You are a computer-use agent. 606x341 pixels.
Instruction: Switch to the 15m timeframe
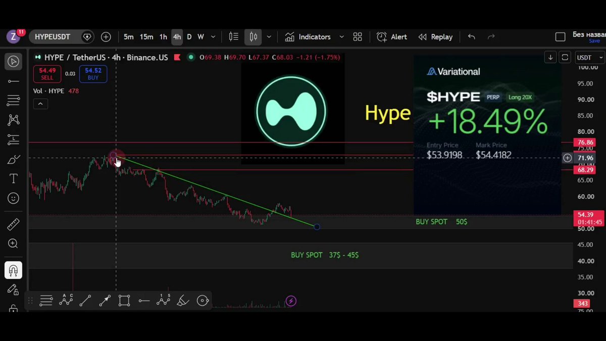[x=146, y=37]
